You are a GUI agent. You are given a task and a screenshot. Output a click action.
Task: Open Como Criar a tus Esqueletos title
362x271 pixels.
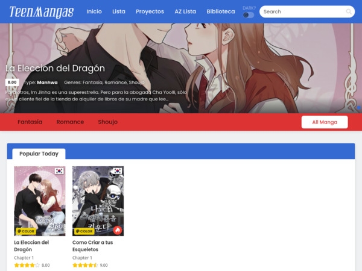pyautogui.click(x=92, y=246)
